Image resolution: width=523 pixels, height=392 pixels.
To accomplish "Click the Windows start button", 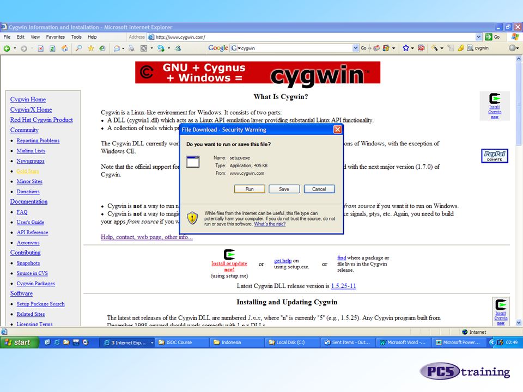I will click(20, 342).
